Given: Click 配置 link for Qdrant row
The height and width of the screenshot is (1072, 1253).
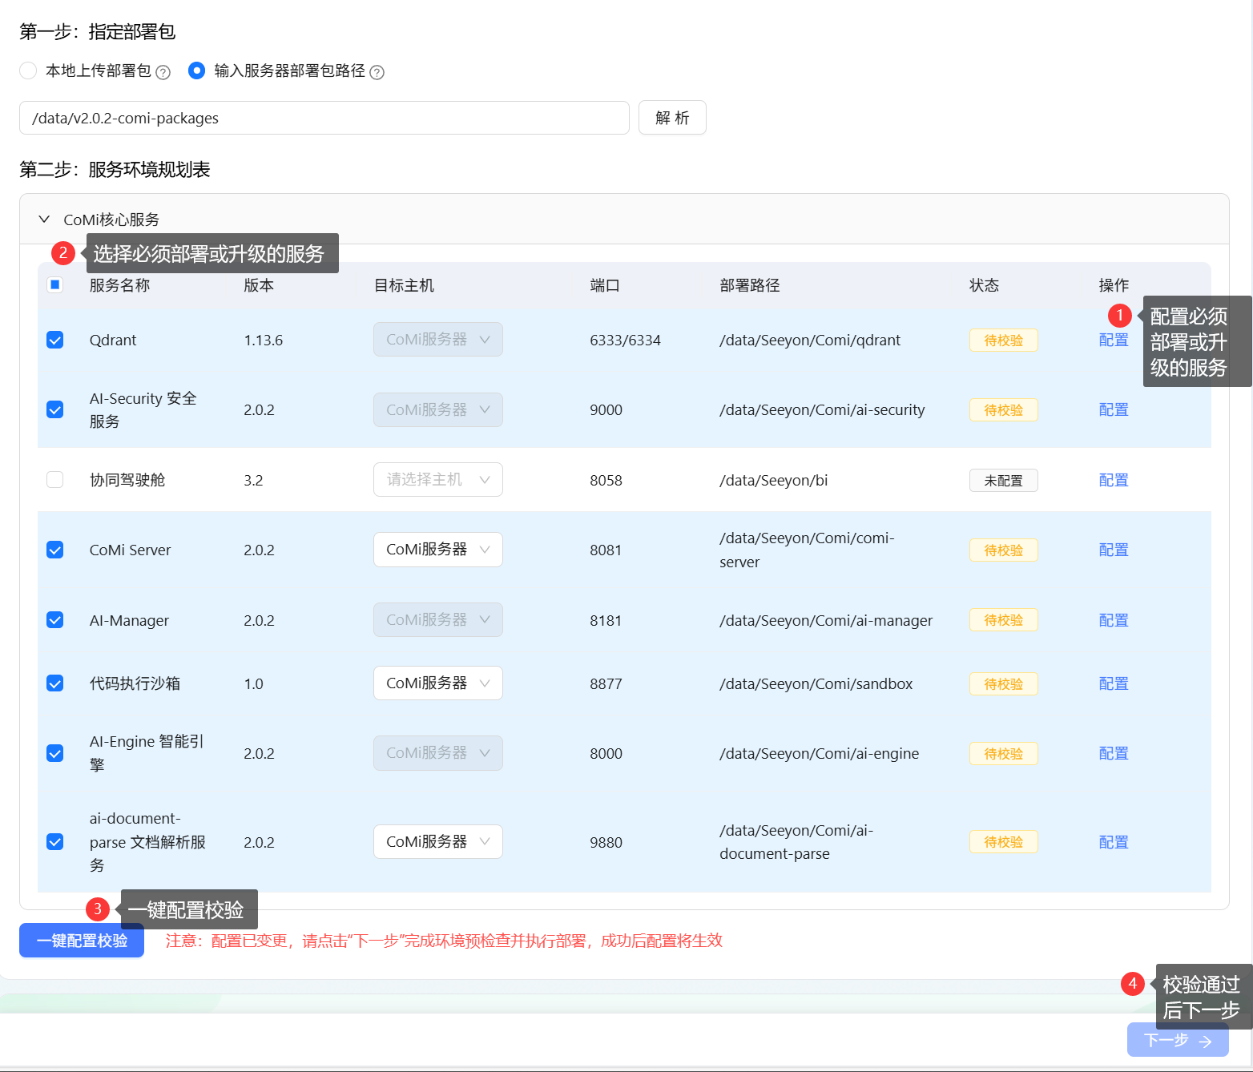Looking at the screenshot, I should [1113, 340].
